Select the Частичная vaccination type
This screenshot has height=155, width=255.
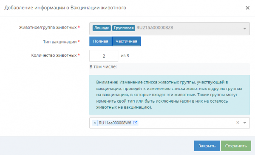pos(126,41)
